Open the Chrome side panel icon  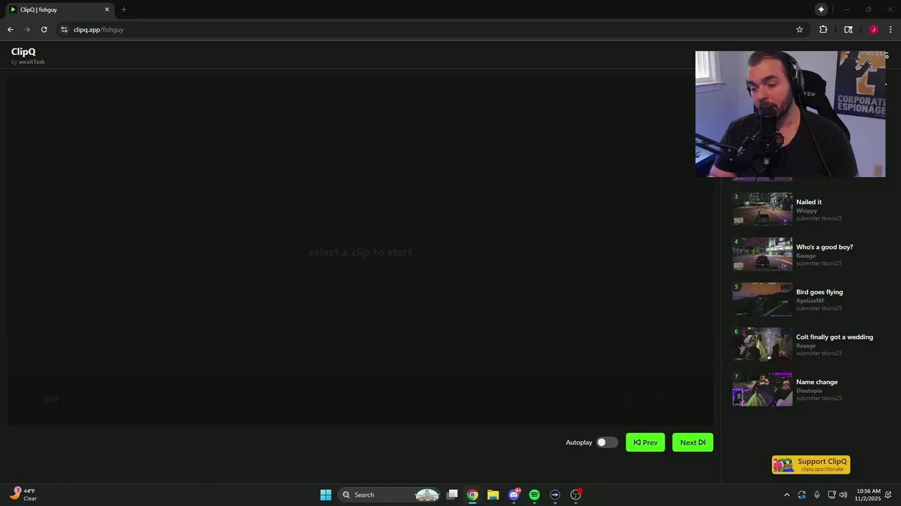pos(848,30)
